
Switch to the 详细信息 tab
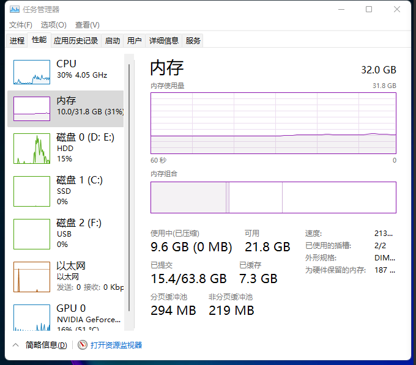164,41
